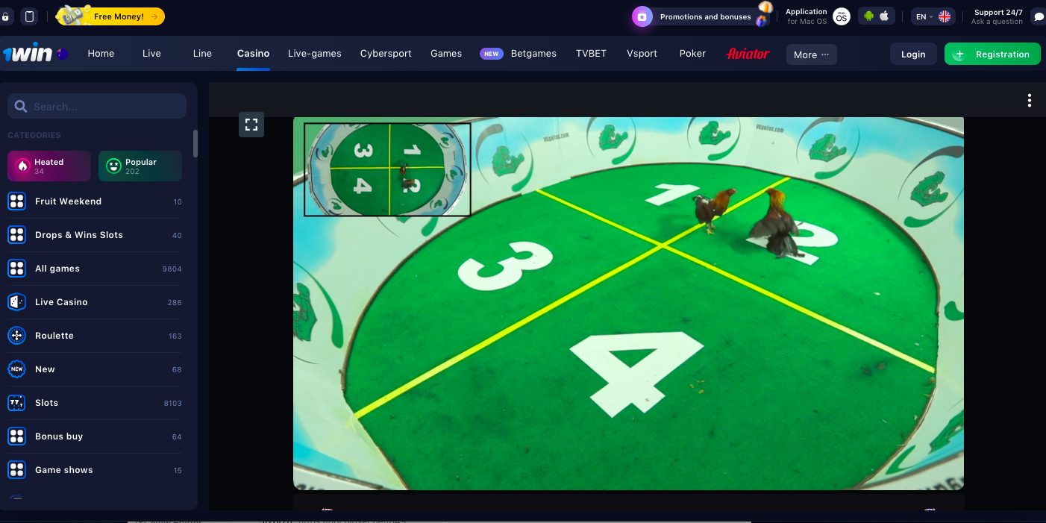Open the All games category
The height and width of the screenshot is (523, 1046).
point(95,269)
